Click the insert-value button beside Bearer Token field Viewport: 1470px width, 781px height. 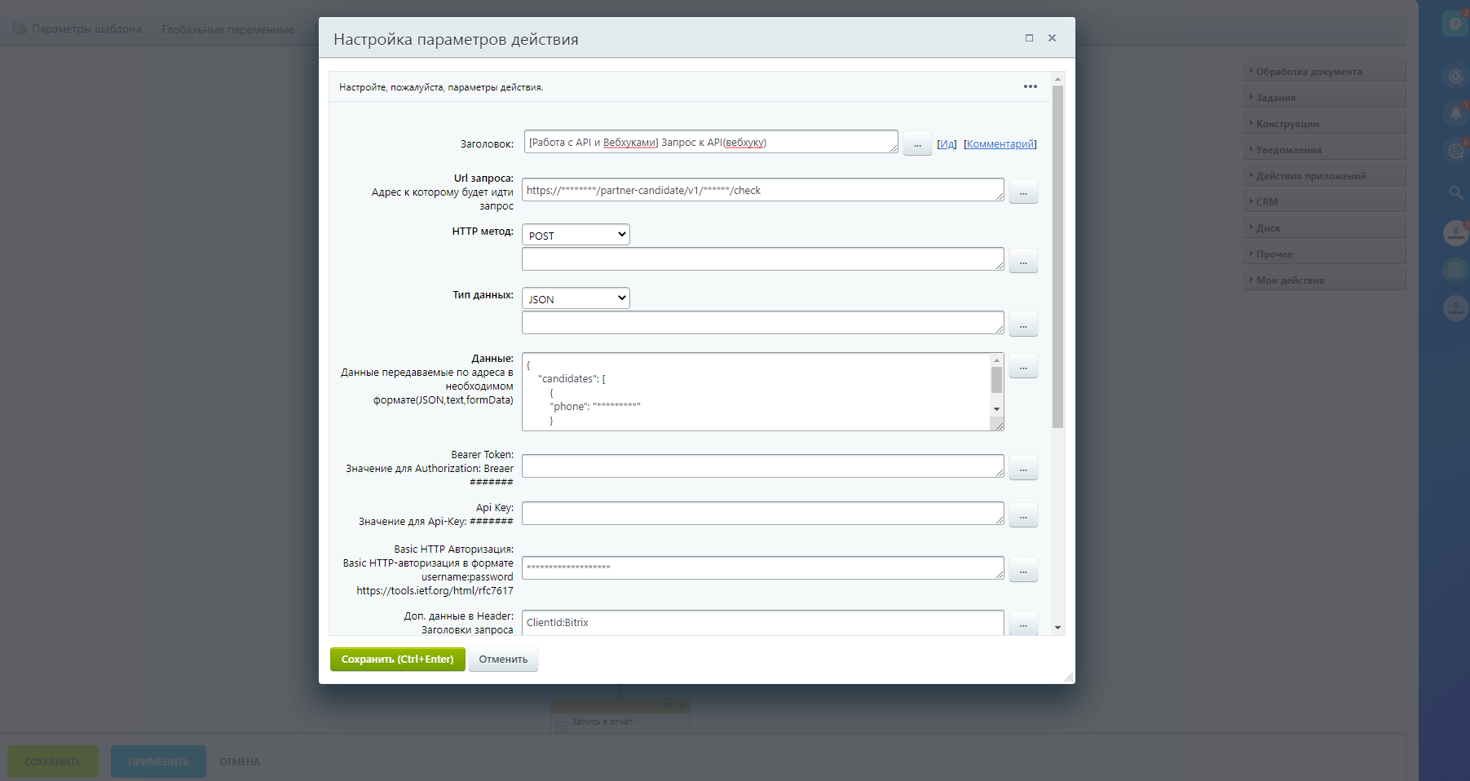[1023, 468]
